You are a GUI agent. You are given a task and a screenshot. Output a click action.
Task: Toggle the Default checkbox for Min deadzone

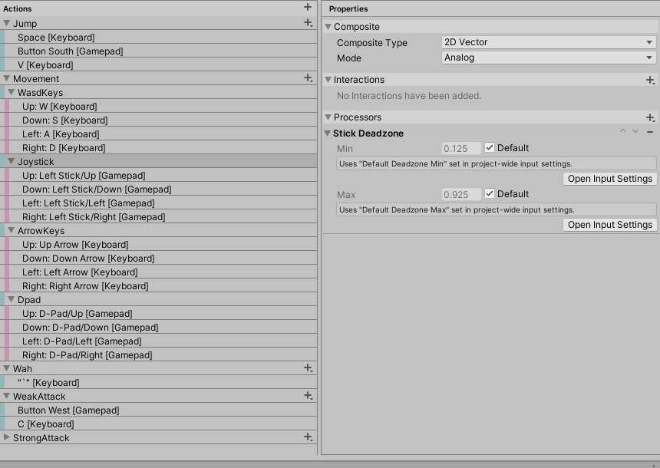pos(489,147)
